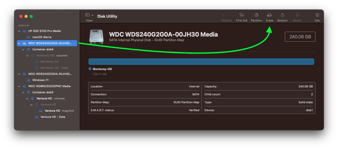Click the add Volume plus button
This screenshot has width=338, height=149.
(223, 15)
